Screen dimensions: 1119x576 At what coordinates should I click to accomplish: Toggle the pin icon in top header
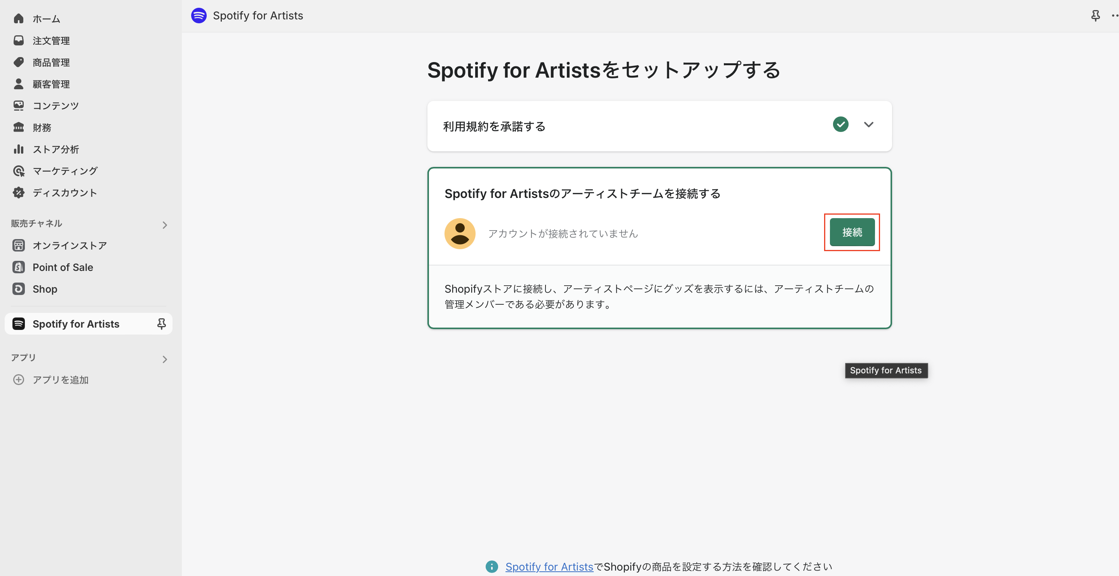tap(1095, 16)
